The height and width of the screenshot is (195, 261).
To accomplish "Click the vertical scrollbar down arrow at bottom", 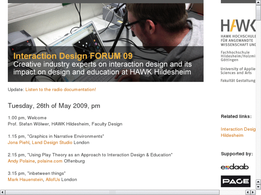I will click(x=258, y=187).
